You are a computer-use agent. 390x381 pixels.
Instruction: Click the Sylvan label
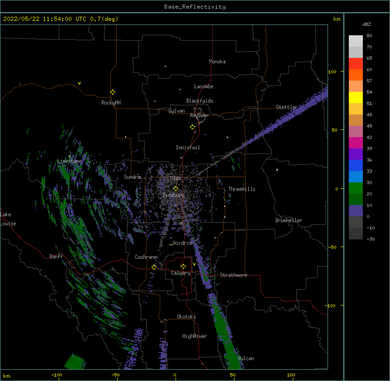[176, 111]
